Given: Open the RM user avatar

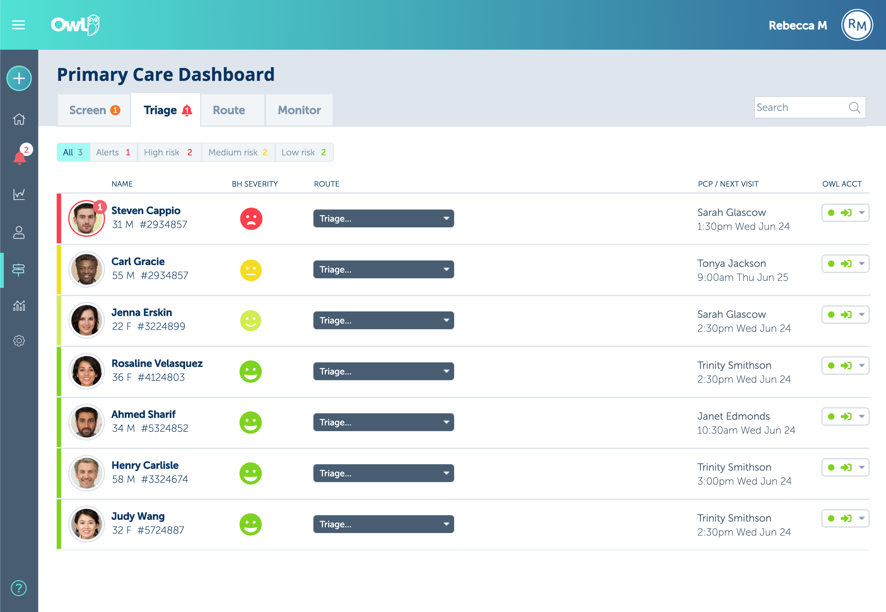Looking at the screenshot, I should point(857,25).
